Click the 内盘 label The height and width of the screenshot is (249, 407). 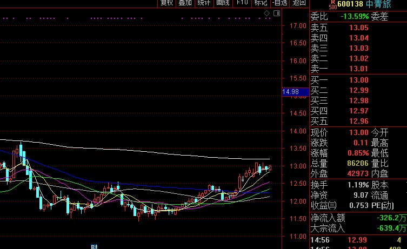tap(380, 173)
